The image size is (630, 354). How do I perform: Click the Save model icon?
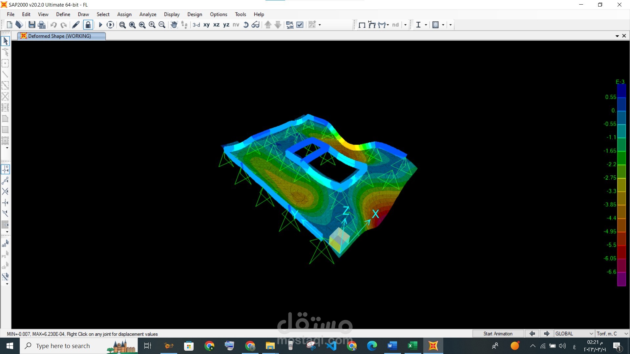[32, 25]
